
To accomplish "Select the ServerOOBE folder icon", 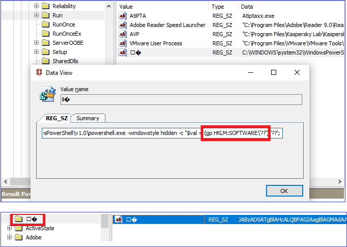I will coord(45,43).
